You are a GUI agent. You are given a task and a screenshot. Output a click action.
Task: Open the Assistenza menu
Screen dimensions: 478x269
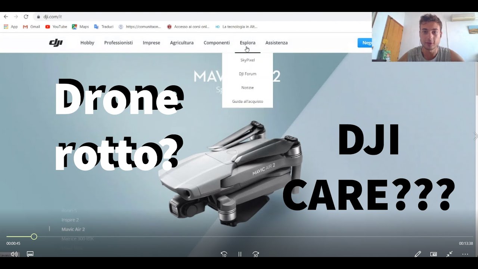point(276,43)
